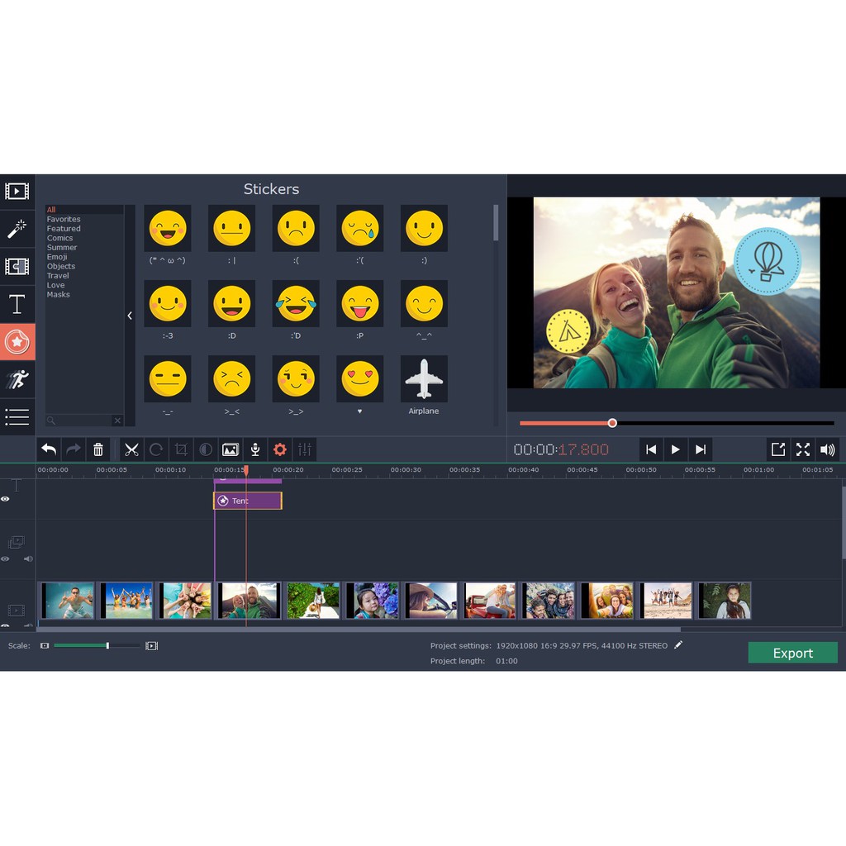Select the snorkeling man clip thumbnail

[68, 601]
